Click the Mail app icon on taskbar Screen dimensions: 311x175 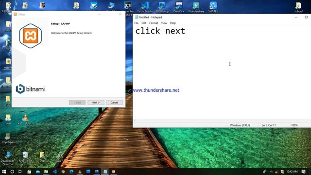[x=38, y=172]
